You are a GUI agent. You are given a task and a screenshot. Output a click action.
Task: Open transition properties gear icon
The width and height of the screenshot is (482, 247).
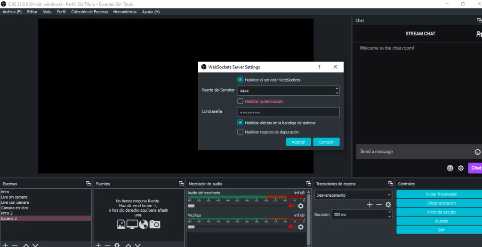(388, 205)
